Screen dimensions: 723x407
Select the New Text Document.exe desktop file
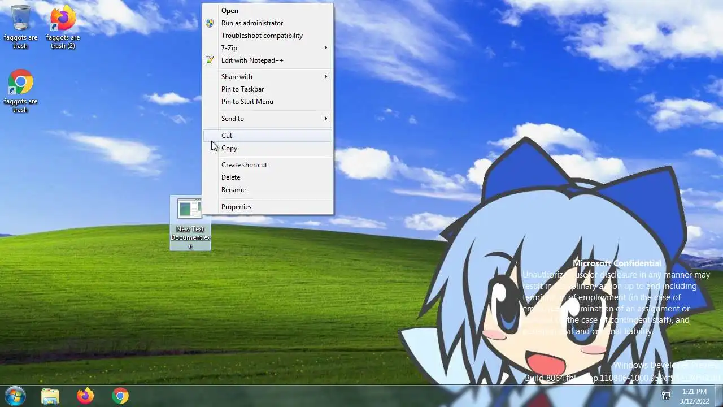190,223
